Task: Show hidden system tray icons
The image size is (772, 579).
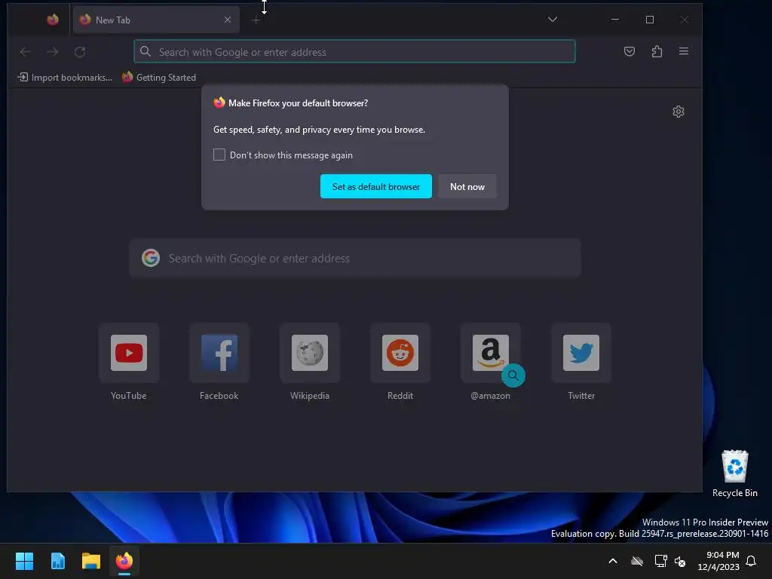Action: tap(613, 561)
